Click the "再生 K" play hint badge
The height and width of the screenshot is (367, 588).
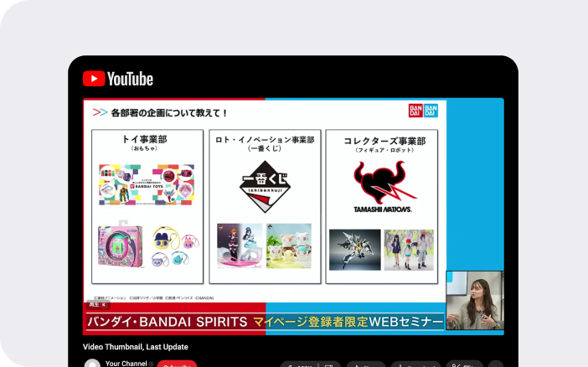[98, 304]
